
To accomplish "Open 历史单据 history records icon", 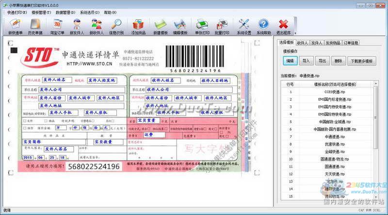I will pos(35,27).
